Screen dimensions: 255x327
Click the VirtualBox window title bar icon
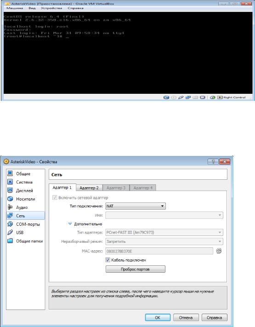[x=7, y=4]
